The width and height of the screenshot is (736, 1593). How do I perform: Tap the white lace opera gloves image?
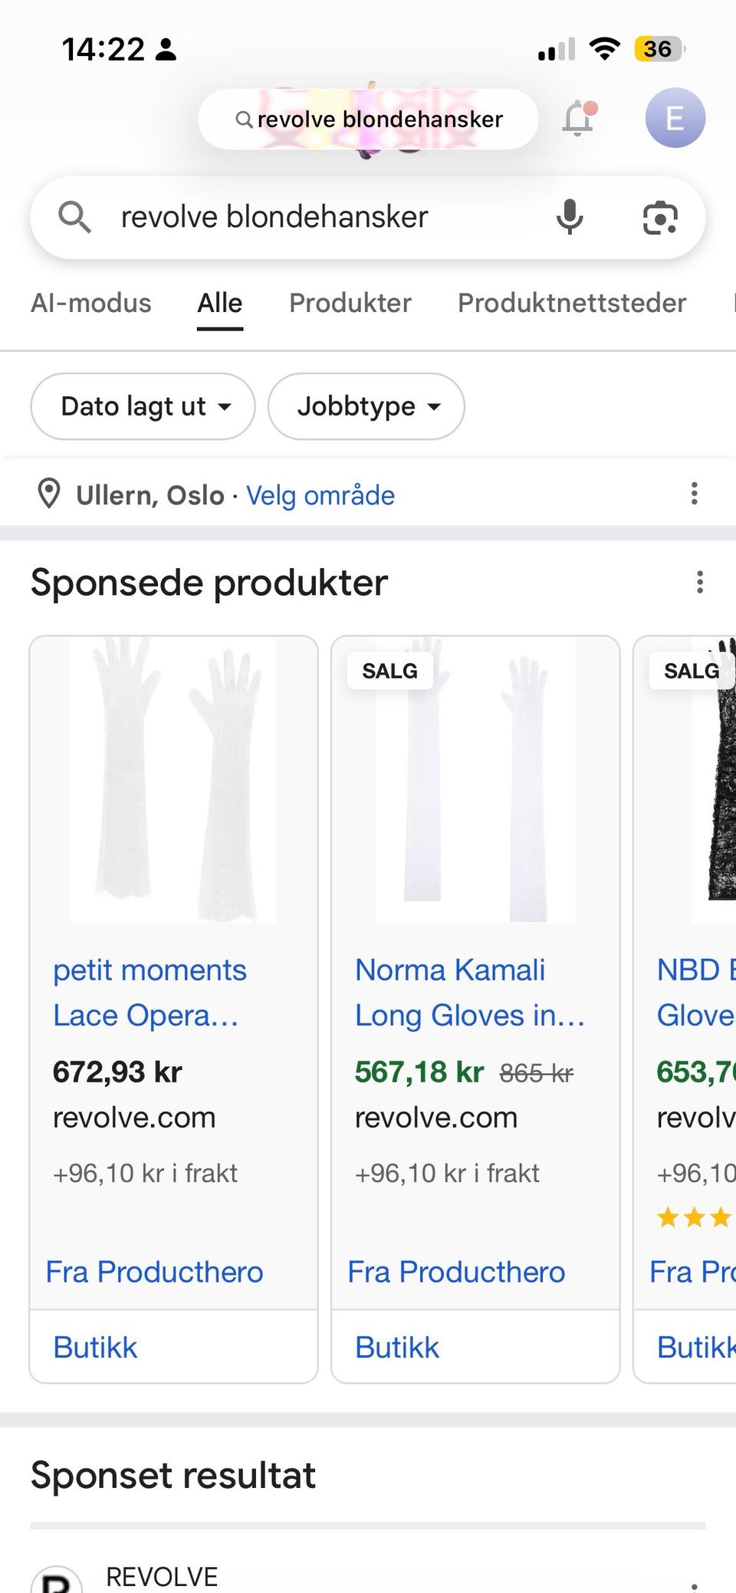click(173, 780)
